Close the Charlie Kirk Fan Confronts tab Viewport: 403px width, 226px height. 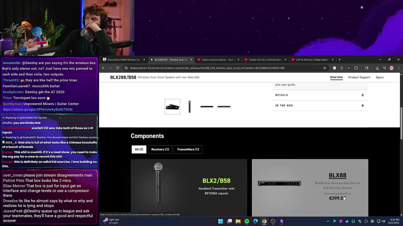[285, 60]
